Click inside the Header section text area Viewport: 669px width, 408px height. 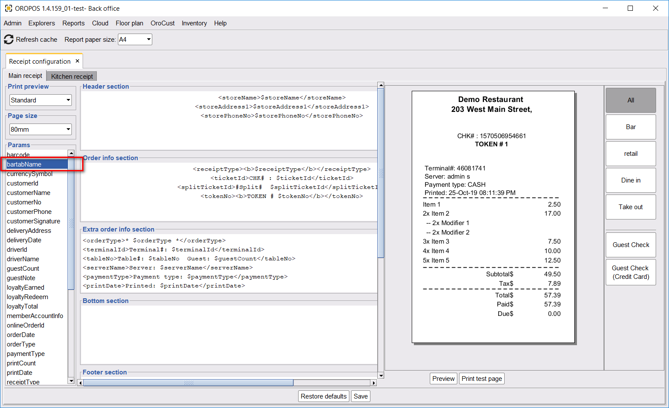pos(229,121)
